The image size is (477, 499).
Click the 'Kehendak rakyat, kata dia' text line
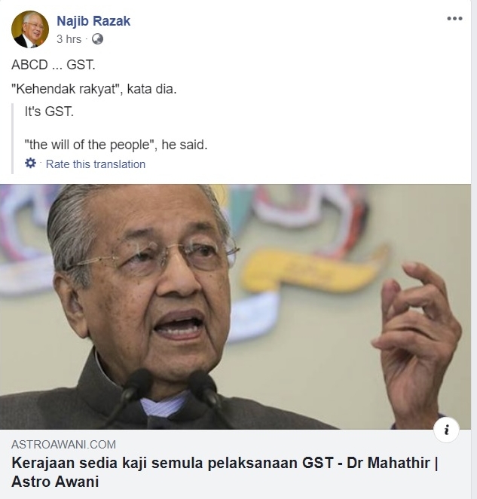(94, 89)
